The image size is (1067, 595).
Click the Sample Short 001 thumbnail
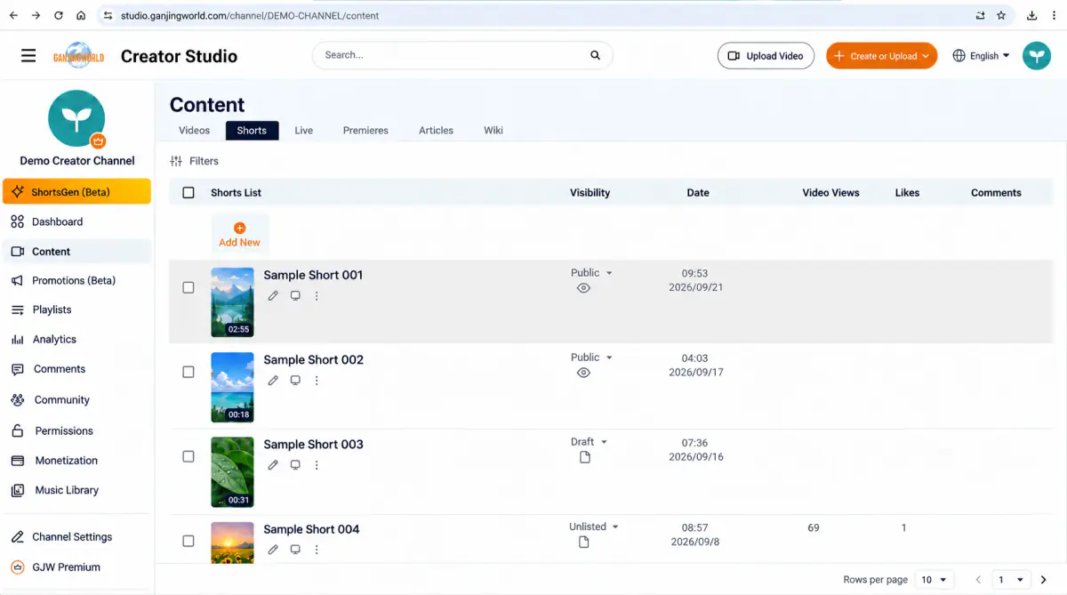tap(232, 302)
